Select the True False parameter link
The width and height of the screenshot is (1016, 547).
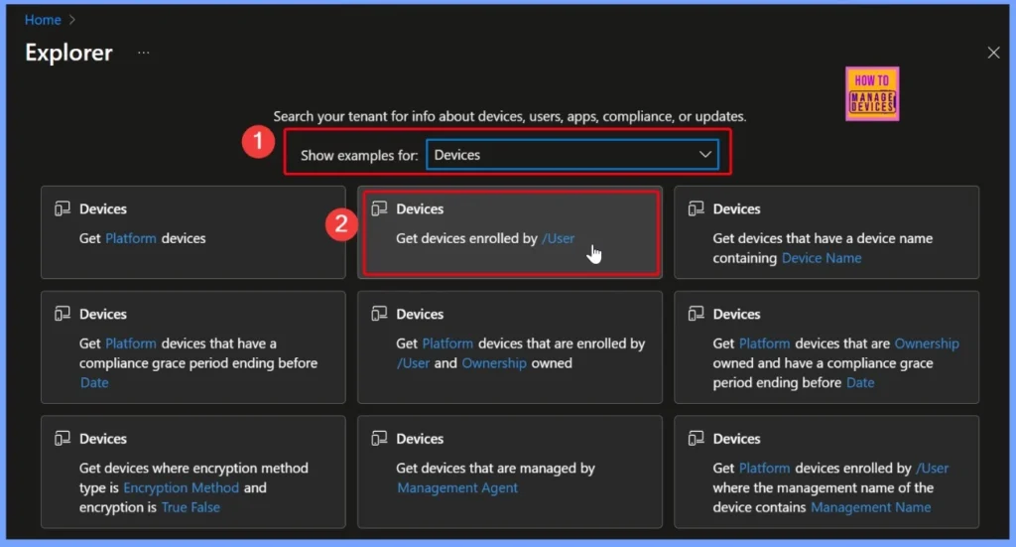(x=190, y=507)
